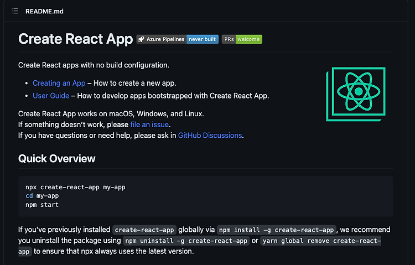Click the Azure Pipelines rocket badge icon

click(141, 39)
